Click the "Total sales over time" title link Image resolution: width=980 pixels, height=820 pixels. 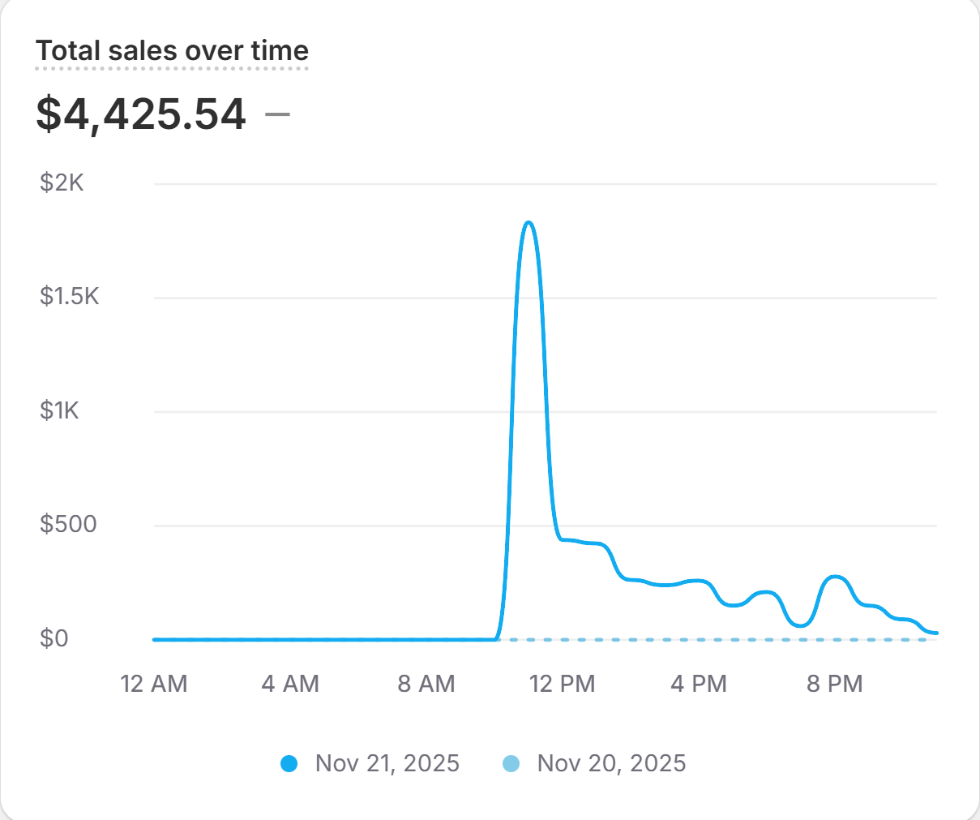[172, 51]
